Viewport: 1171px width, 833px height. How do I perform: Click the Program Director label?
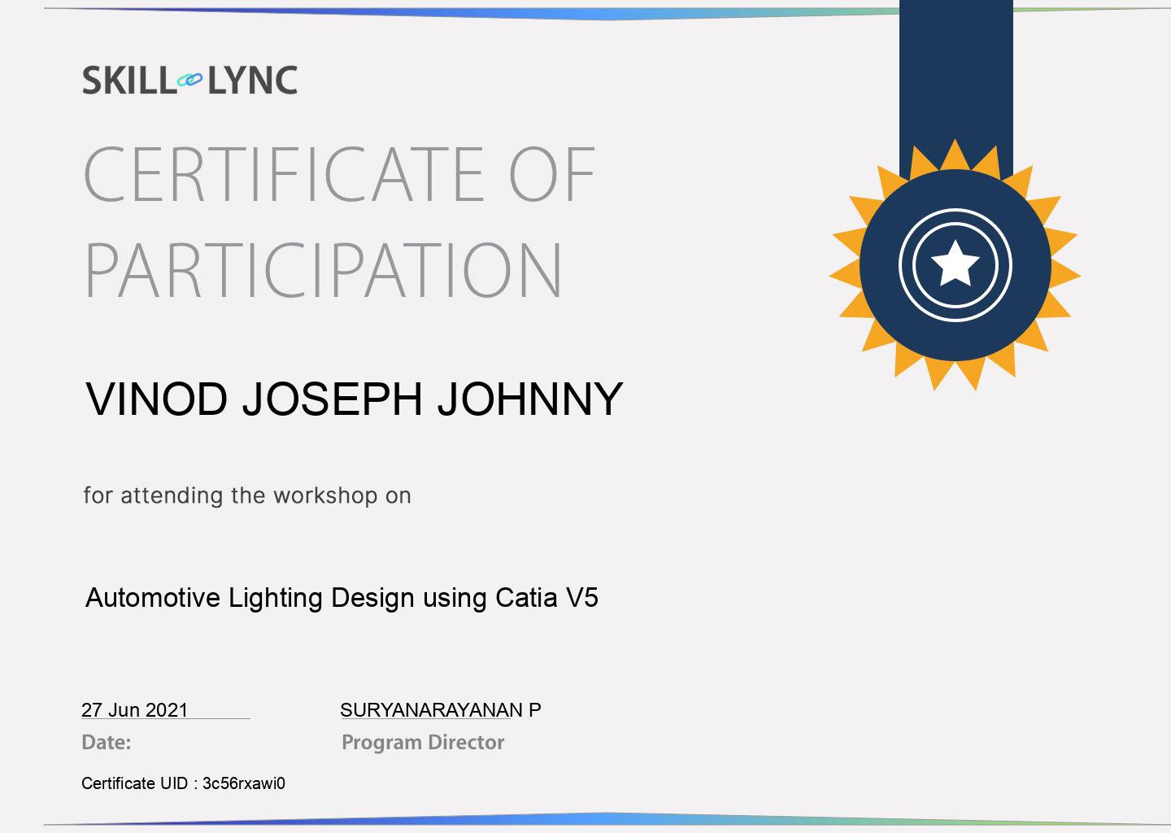pyautogui.click(x=422, y=741)
